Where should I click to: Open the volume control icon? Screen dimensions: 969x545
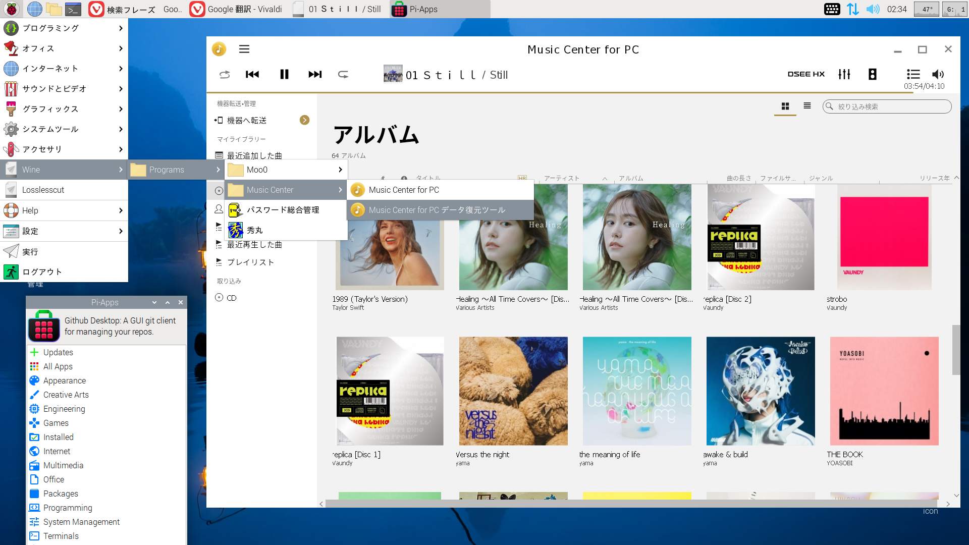(x=938, y=74)
